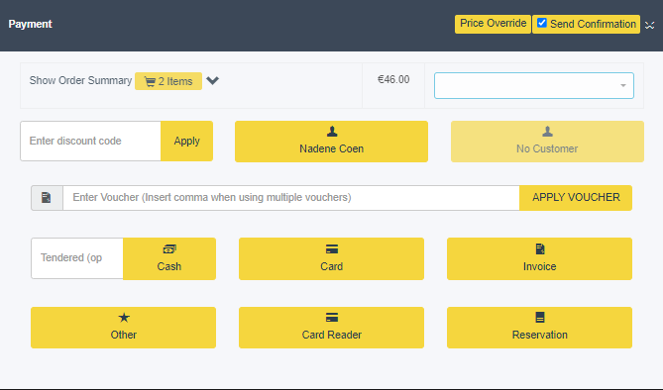Viewport: 663px width, 390px height.
Task: Apply the discount code
Action: coord(187,142)
